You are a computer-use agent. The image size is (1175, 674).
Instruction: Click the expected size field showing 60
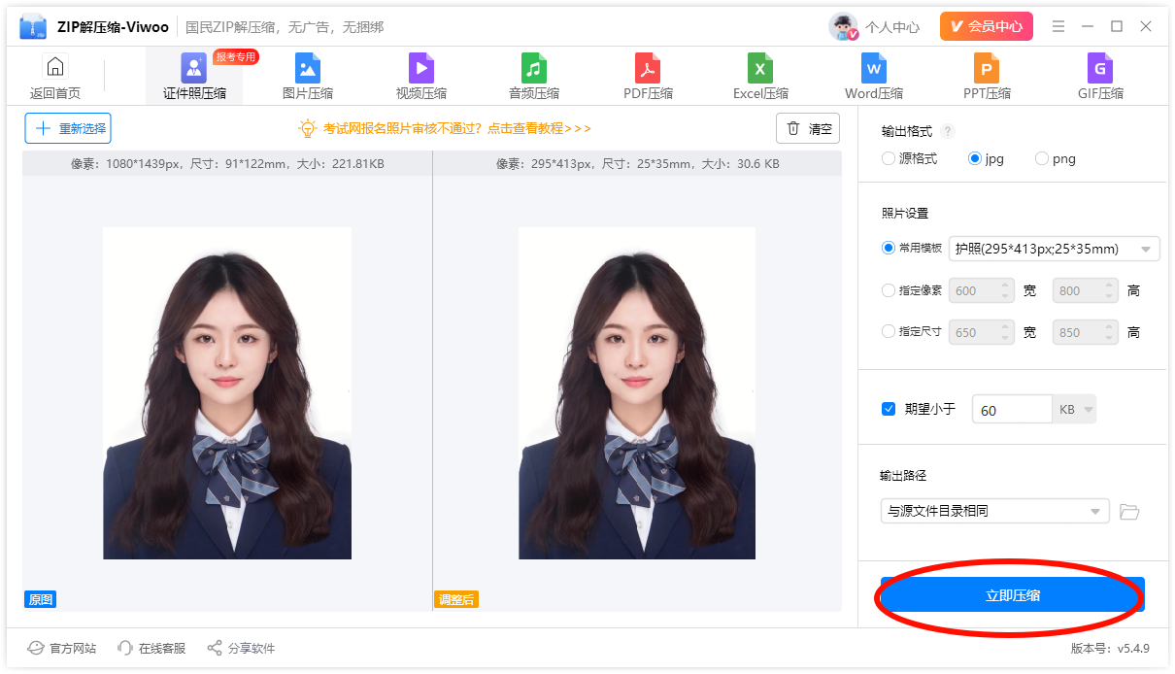1012,410
